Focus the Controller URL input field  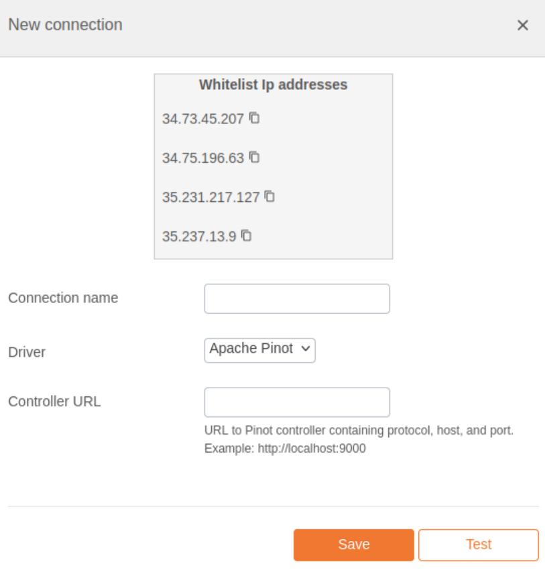click(x=297, y=402)
